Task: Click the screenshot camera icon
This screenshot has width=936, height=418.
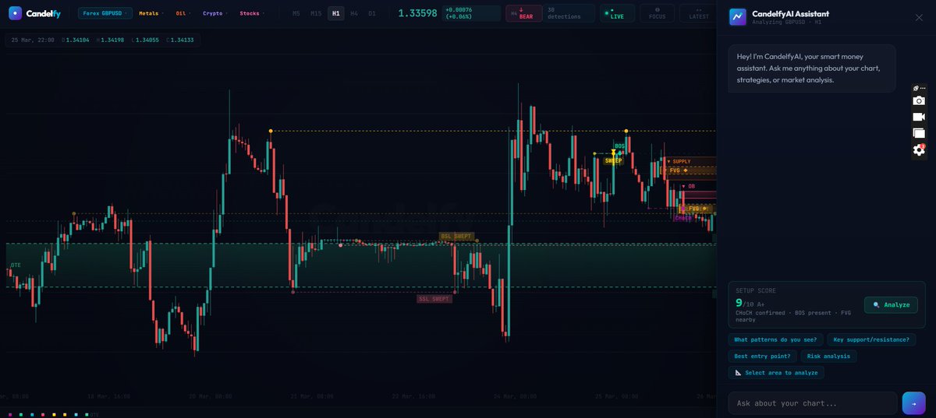Action: coord(919,100)
